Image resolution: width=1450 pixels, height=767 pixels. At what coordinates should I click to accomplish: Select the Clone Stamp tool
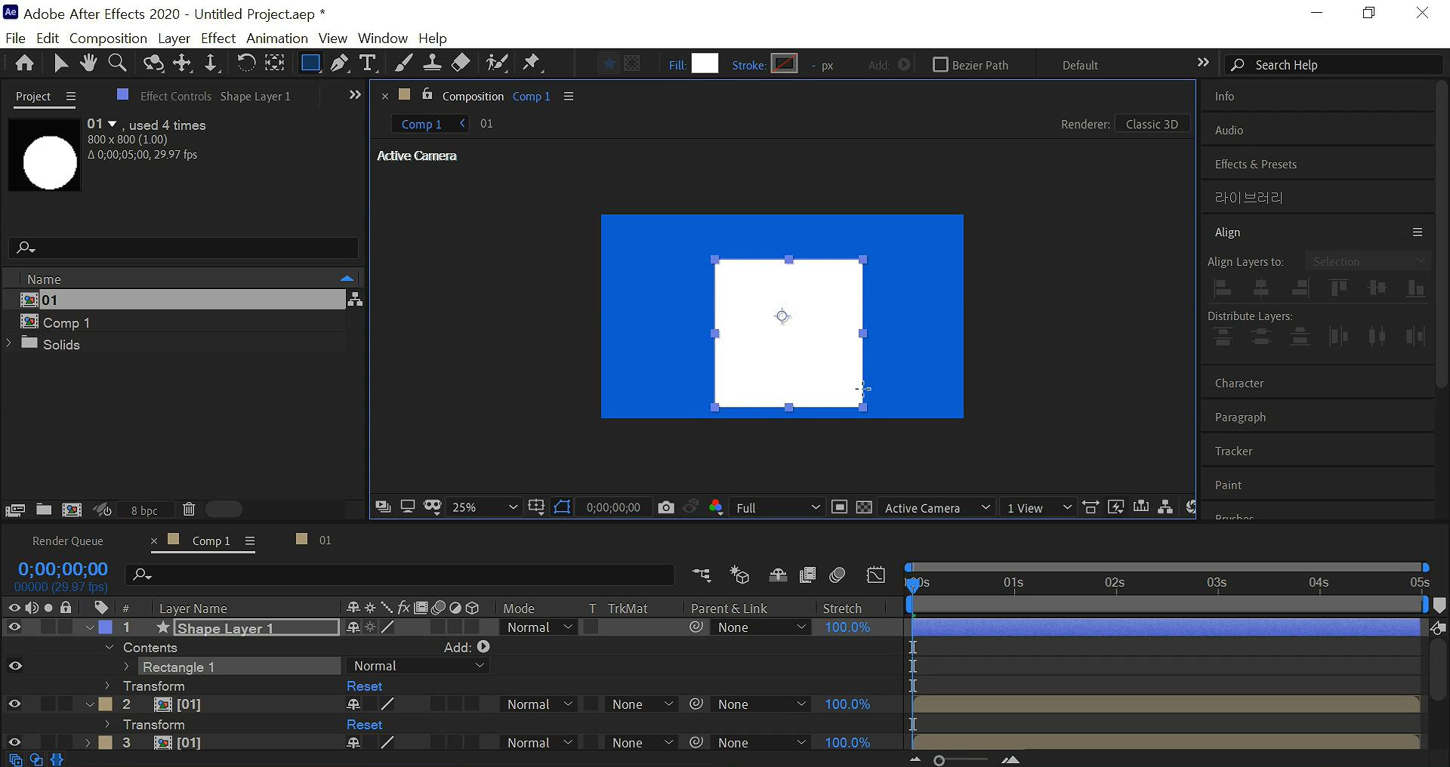point(432,63)
